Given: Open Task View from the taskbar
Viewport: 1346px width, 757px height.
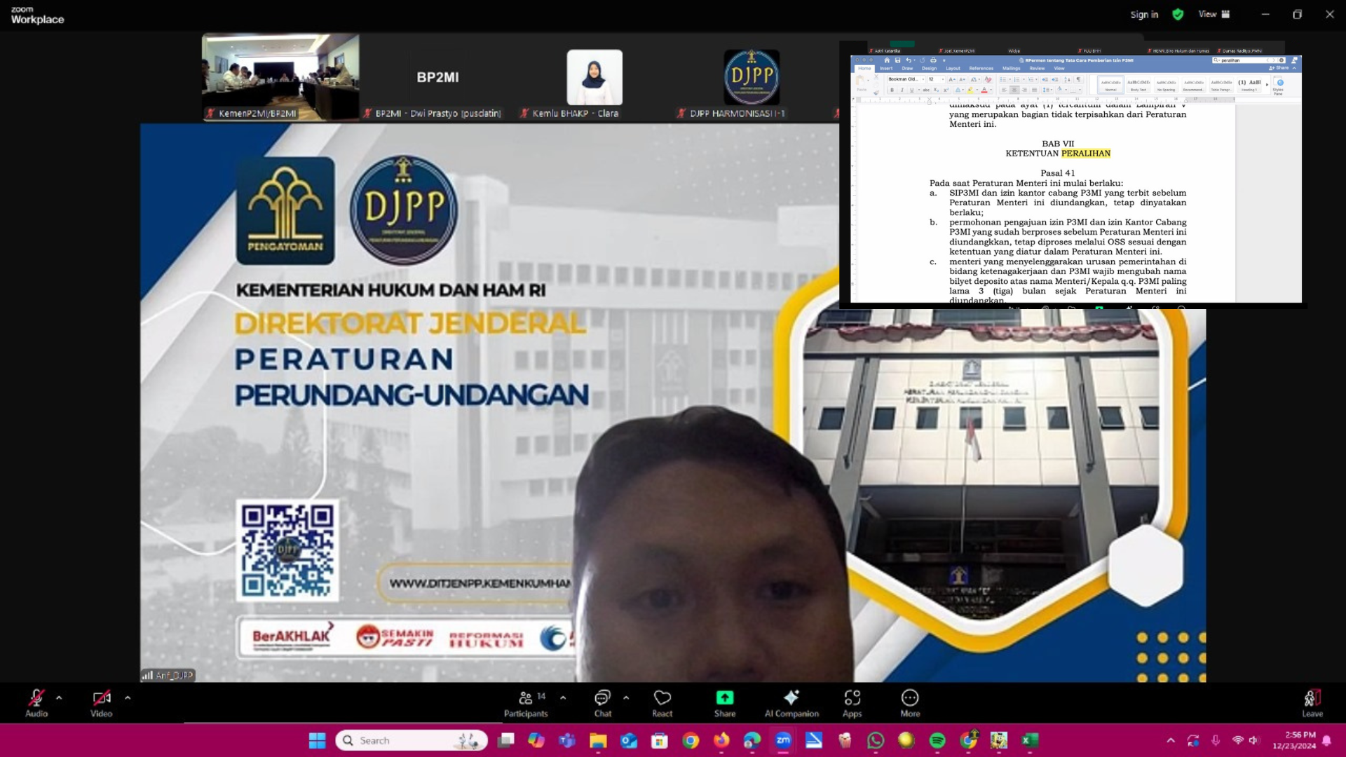Looking at the screenshot, I should [x=506, y=740].
